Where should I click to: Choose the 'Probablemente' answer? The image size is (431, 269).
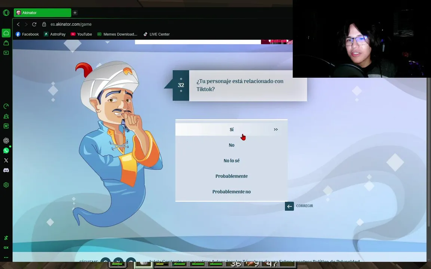pos(232,176)
